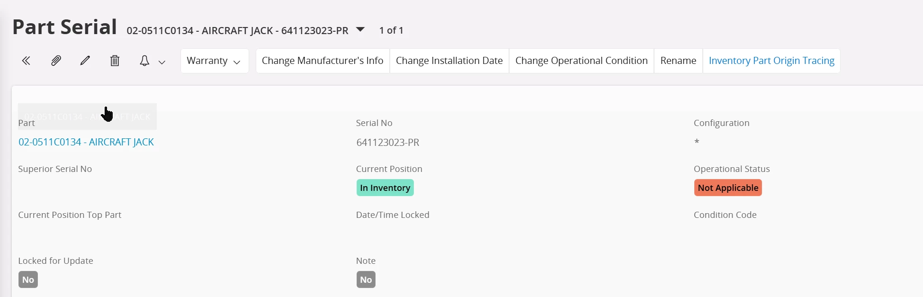Click Change Installation Date command
The height and width of the screenshot is (297, 923).
pyautogui.click(x=449, y=61)
